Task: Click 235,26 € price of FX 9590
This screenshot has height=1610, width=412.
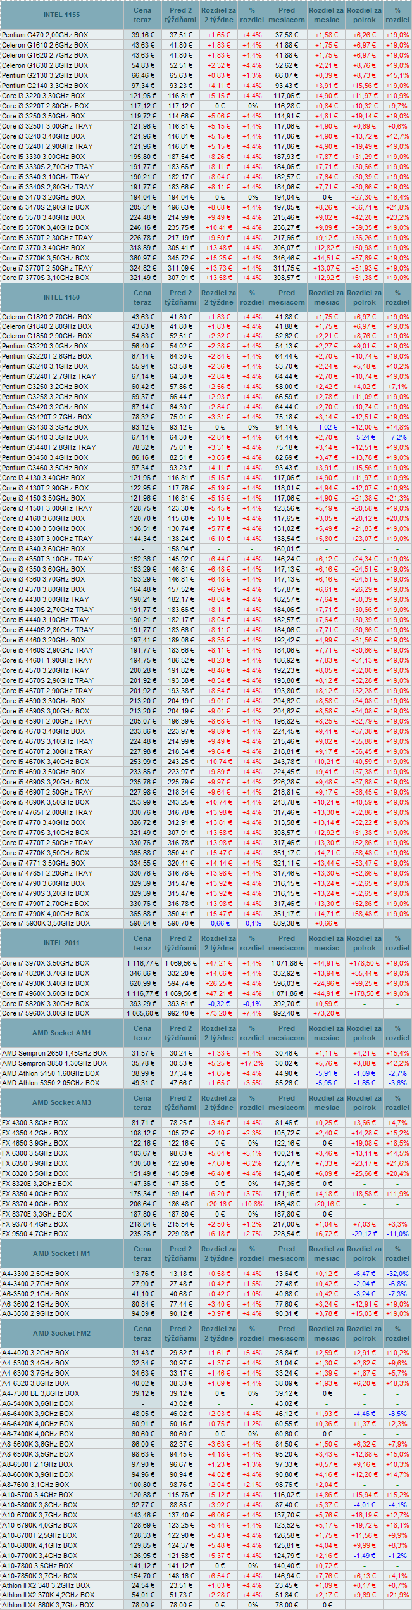Action: [x=142, y=1234]
